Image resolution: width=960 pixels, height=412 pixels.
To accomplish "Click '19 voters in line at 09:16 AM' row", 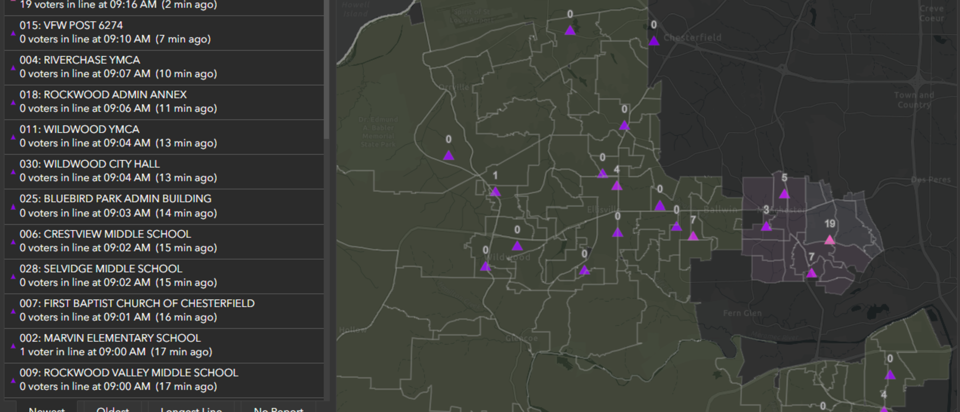I will tap(164, 7).
